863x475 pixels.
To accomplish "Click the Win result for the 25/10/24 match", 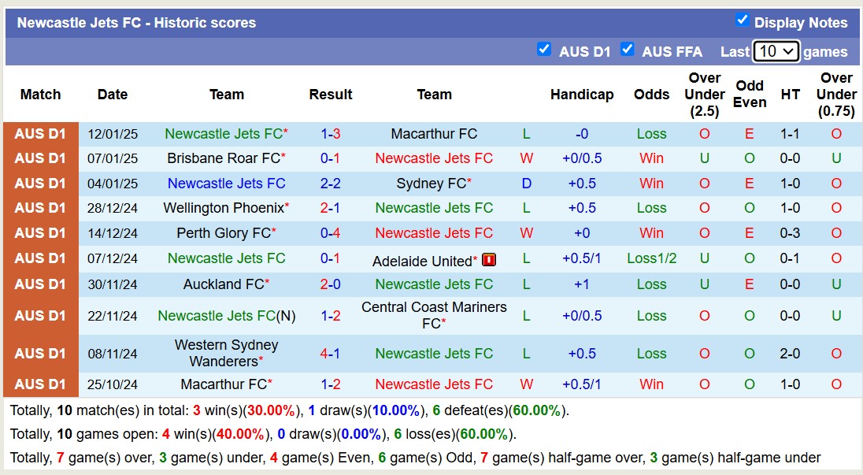I will pos(651,384).
